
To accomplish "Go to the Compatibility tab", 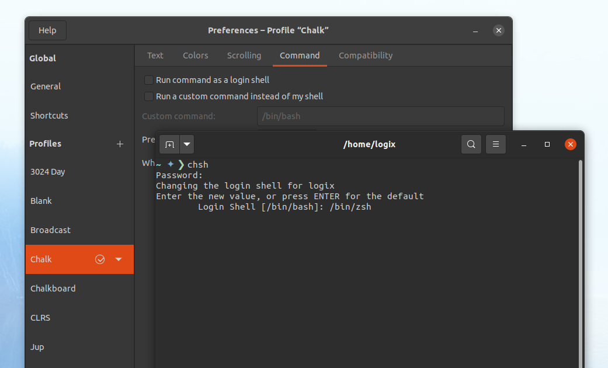I will tap(366, 55).
